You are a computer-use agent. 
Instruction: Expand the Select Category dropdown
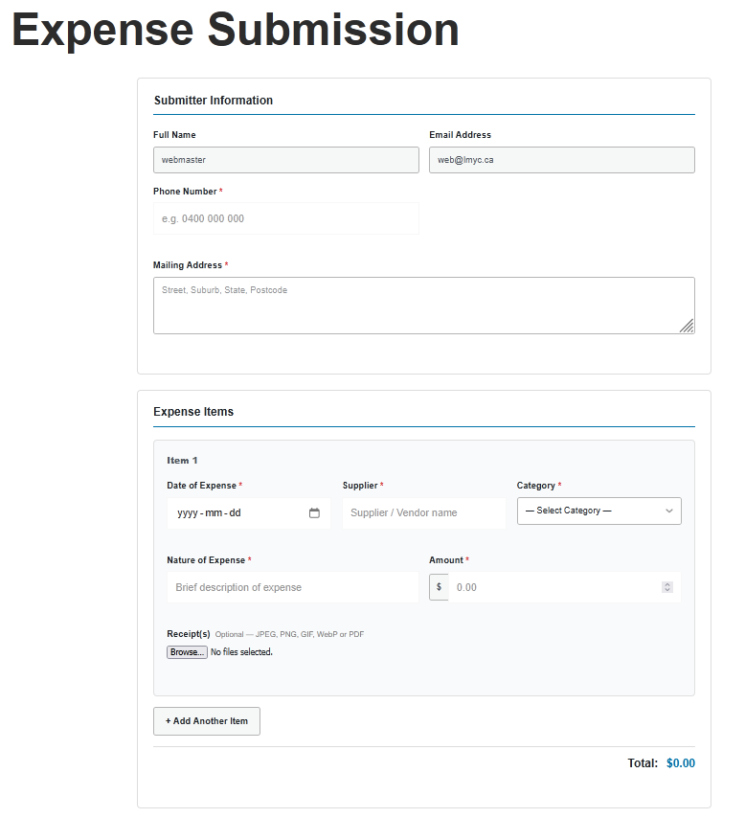(x=598, y=511)
